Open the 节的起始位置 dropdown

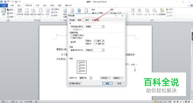pyautogui.click(x=95, y=27)
